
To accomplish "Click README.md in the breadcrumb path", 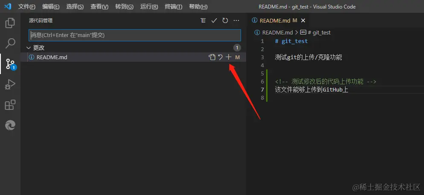I will [277, 32].
